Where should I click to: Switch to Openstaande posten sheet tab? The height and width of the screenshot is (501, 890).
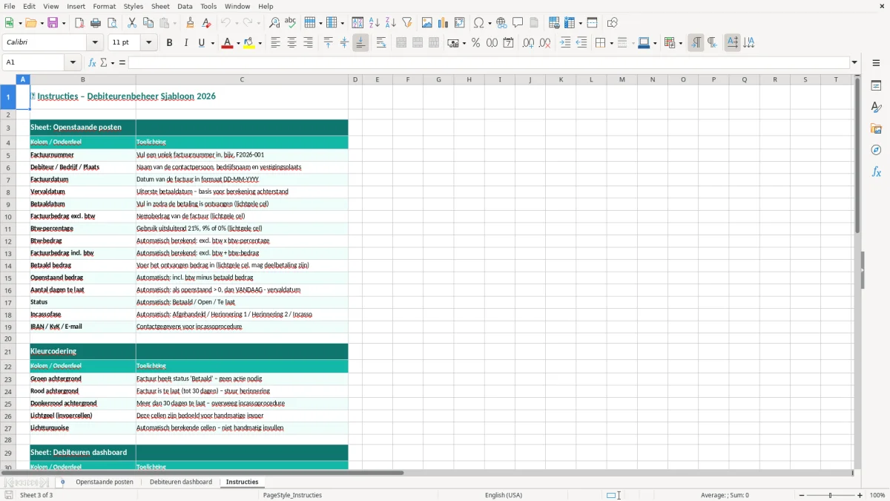tap(105, 482)
